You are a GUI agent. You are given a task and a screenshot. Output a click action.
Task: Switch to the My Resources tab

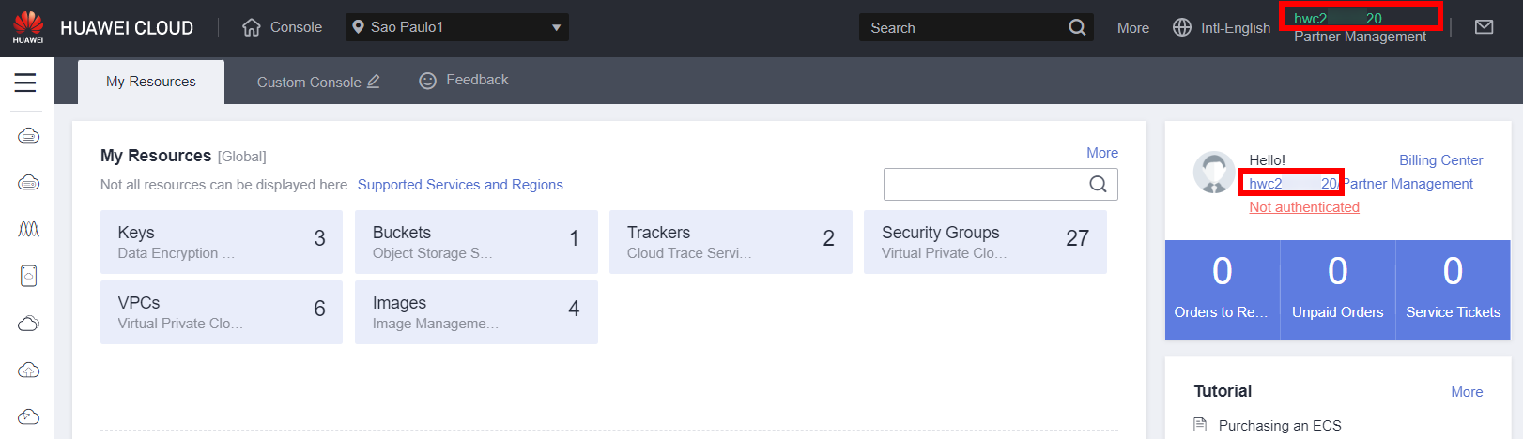coord(151,82)
